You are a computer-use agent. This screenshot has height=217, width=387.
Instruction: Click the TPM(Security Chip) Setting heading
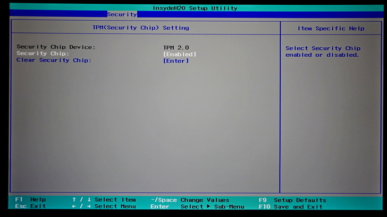pyautogui.click(x=141, y=28)
